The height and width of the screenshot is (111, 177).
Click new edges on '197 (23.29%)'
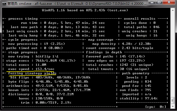132,61
